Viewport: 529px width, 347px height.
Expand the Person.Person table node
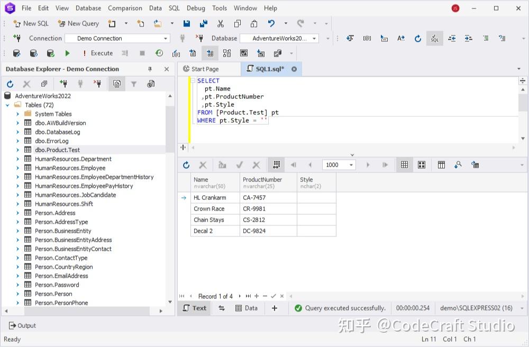click(x=18, y=294)
